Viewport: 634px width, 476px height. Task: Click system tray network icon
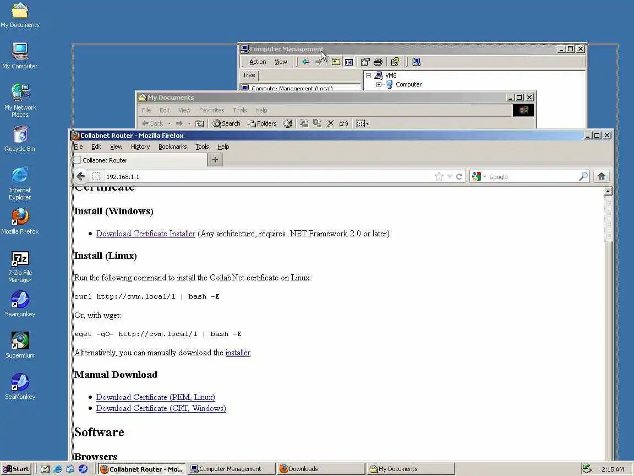tap(587, 469)
